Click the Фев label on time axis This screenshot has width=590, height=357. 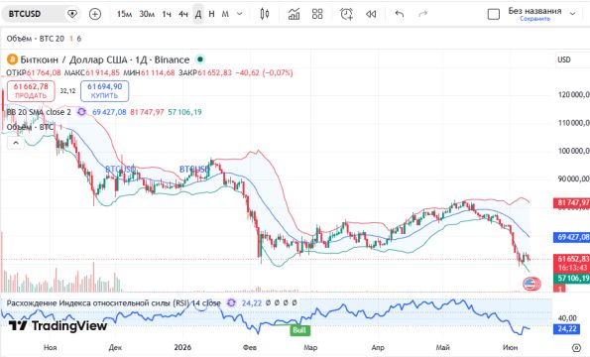(x=250, y=347)
